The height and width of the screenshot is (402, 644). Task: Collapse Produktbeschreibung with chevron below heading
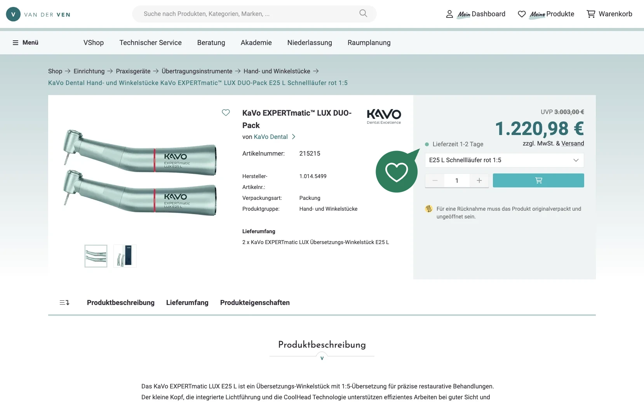coord(322,357)
